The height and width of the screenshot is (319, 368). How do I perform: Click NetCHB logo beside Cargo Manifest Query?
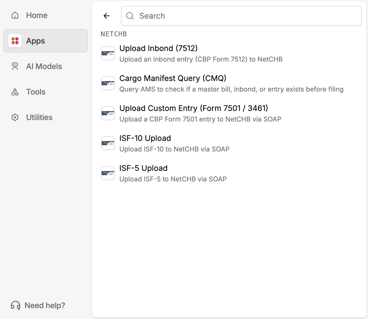(x=108, y=83)
